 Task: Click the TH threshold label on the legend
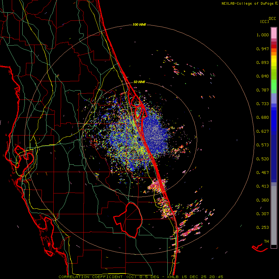pos(266,241)
